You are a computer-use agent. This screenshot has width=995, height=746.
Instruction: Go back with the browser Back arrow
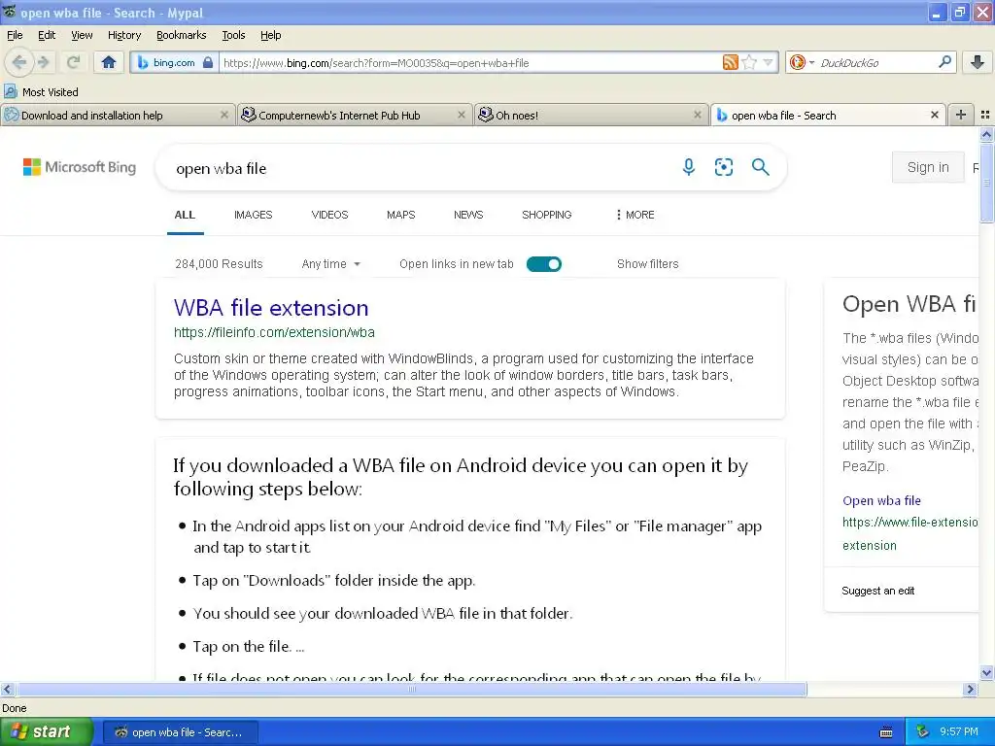[x=19, y=62]
